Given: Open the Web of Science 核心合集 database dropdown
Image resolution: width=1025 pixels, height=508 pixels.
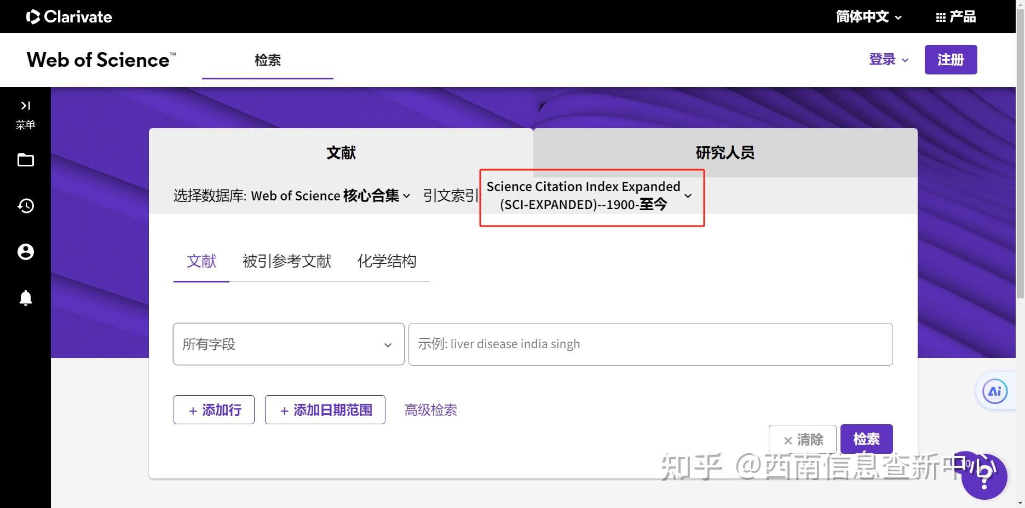Looking at the screenshot, I should (x=406, y=195).
